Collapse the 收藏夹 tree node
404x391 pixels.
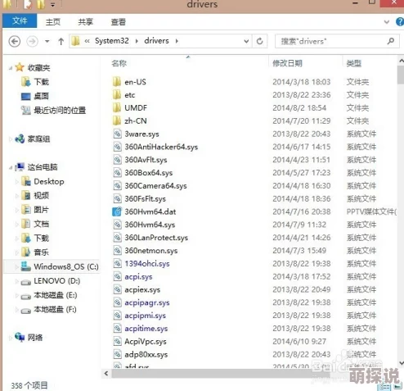click(11, 68)
